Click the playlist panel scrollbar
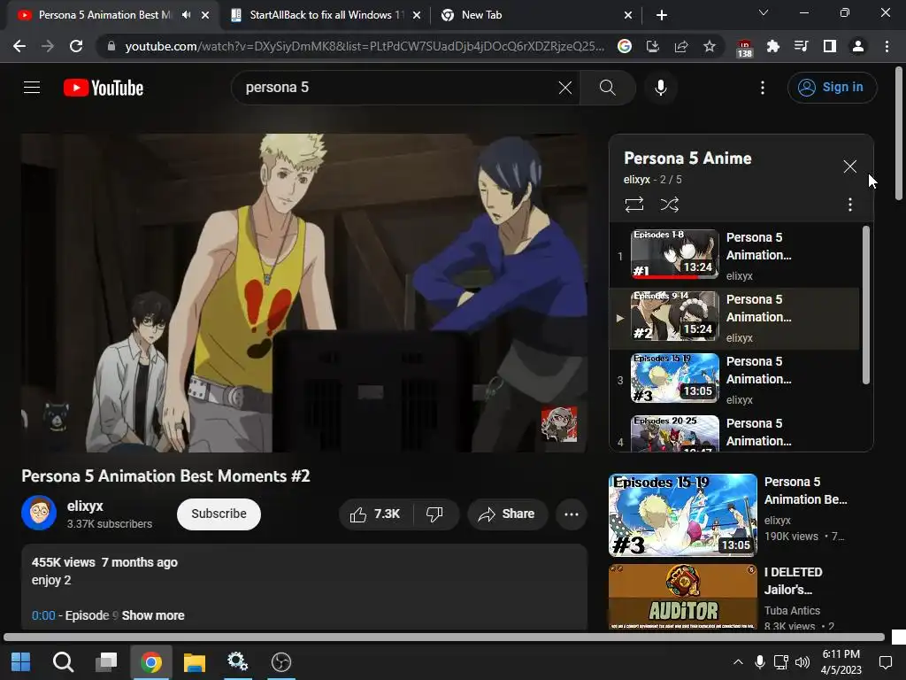The height and width of the screenshot is (680, 906). click(865, 305)
